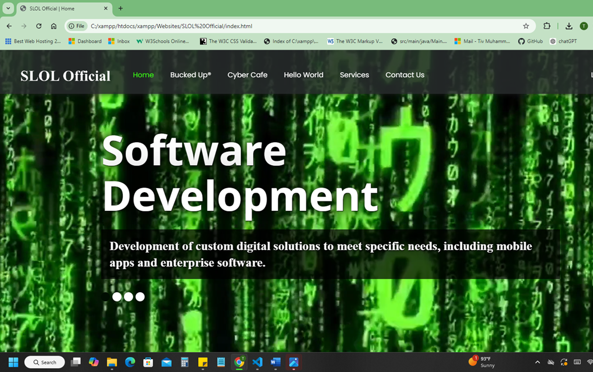Select Home in the site navigation
This screenshot has width=593, height=372.
tap(143, 75)
